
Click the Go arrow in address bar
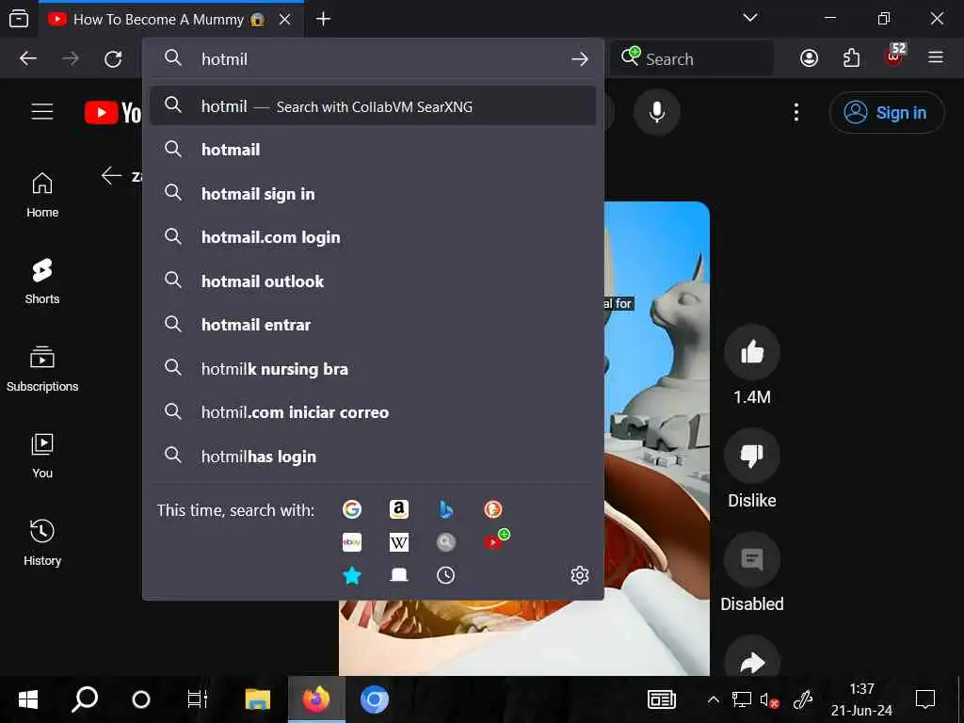pos(580,59)
